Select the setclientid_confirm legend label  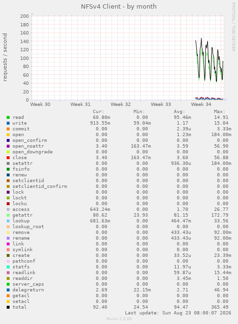pyautogui.click(x=40, y=186)
